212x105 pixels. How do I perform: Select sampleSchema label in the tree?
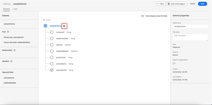[55, 26]
